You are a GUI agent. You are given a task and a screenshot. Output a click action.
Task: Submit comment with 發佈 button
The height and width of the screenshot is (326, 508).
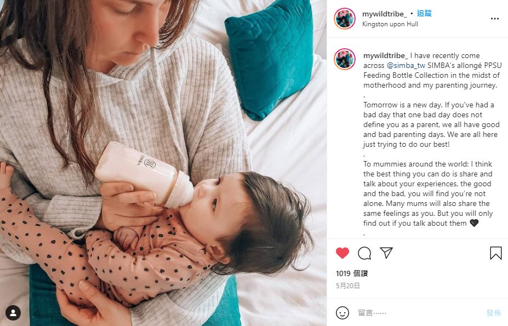pos(494,313)
